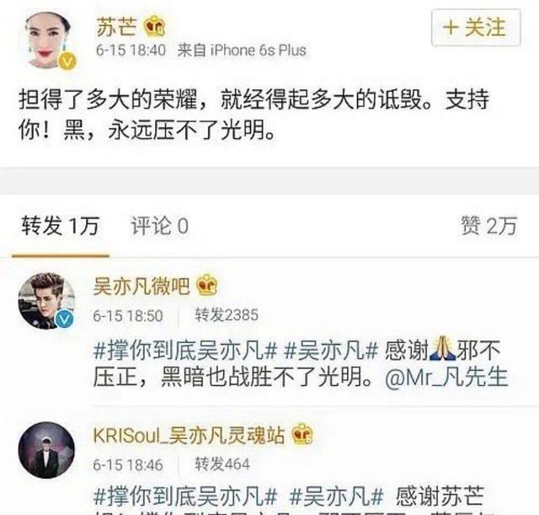Open the 苏芒 username link
Screen dimensions: 539x515
[x=116, y=26]
